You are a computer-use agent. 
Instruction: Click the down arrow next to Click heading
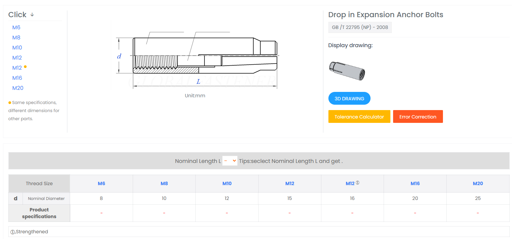(32, 15)
